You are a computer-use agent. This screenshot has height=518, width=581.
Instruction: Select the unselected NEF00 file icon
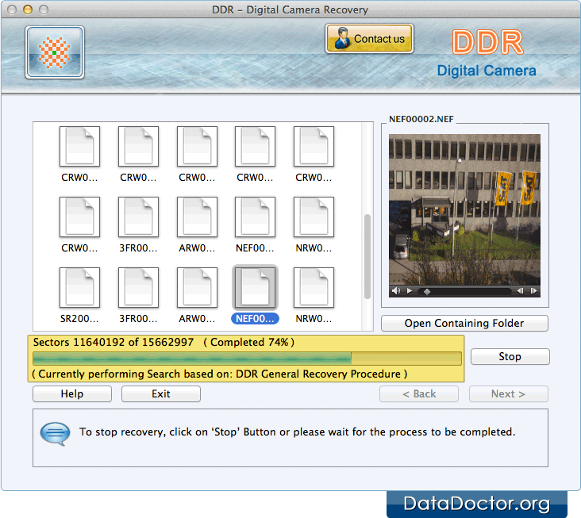(255, 217)
